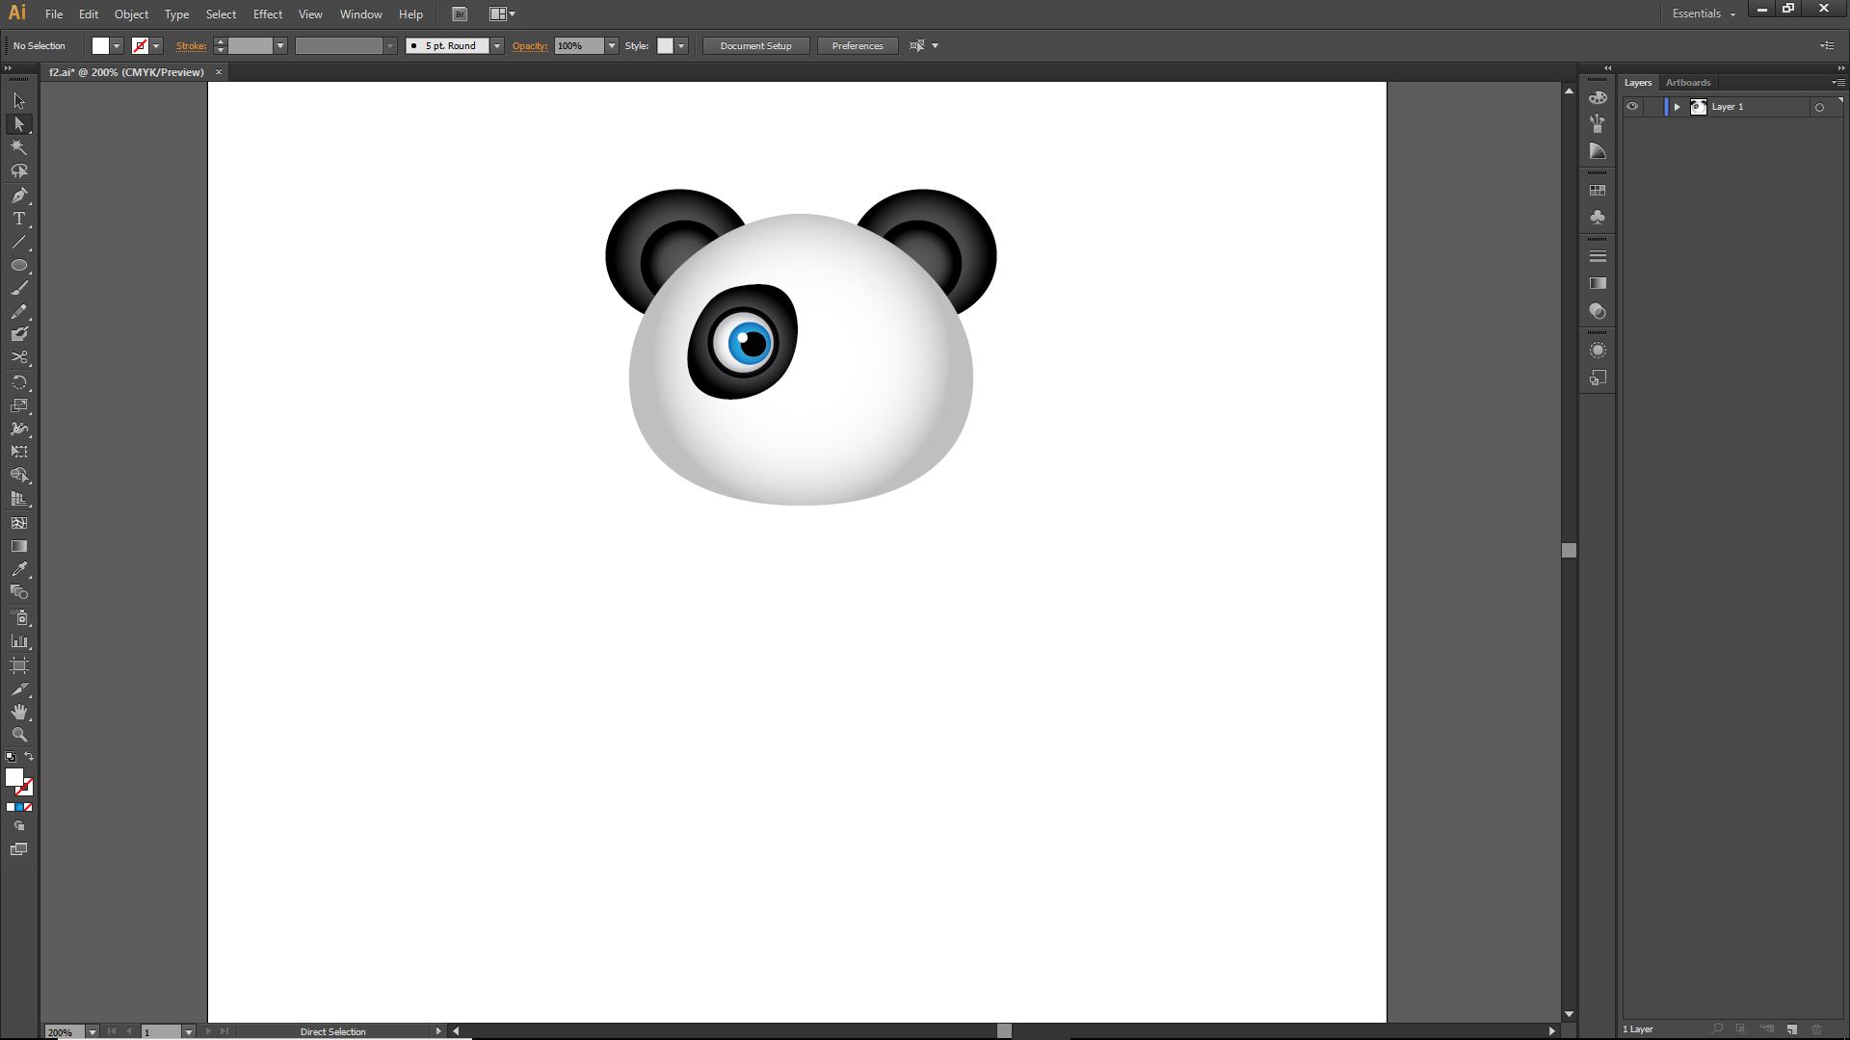Viewport: 1850px width, 1040px height.
Task: Select the Gradient tool
Action: [x=19, y=546]
